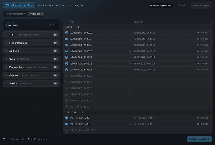Check clip B002C008_240318
This screenshot has height=145, width=215.
click(67, 94)
